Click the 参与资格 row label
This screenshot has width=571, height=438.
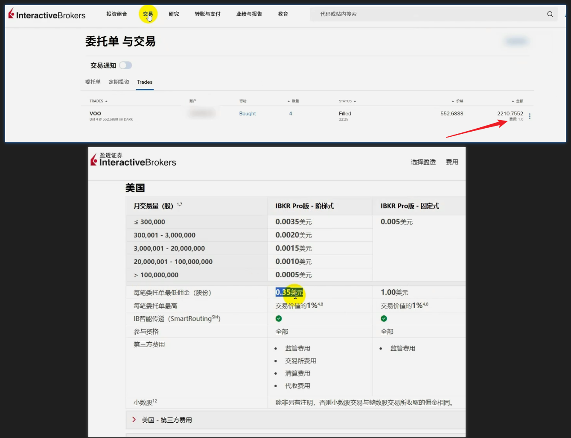pos(146,332)
